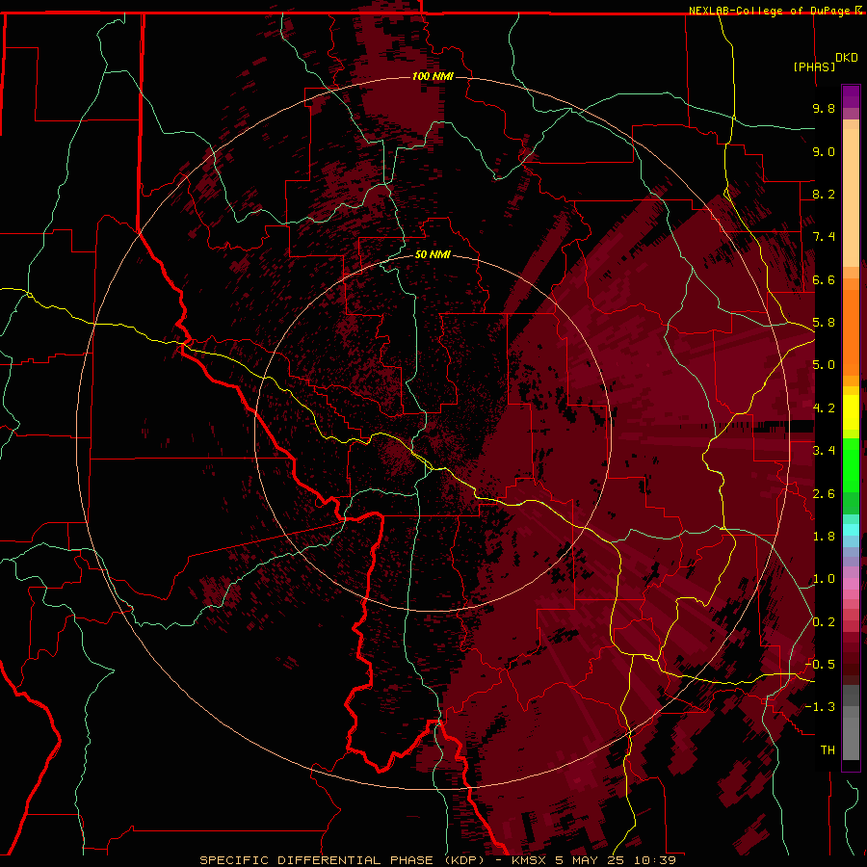The image size is (867, 867).
Task: Click the 9.0 scale value
Action: [824, 151]
